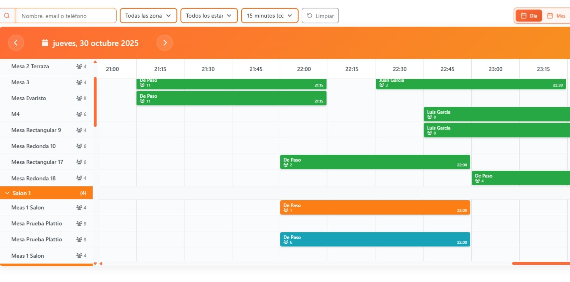Click guest capacity icon for Mesa Evaristo

79,98
